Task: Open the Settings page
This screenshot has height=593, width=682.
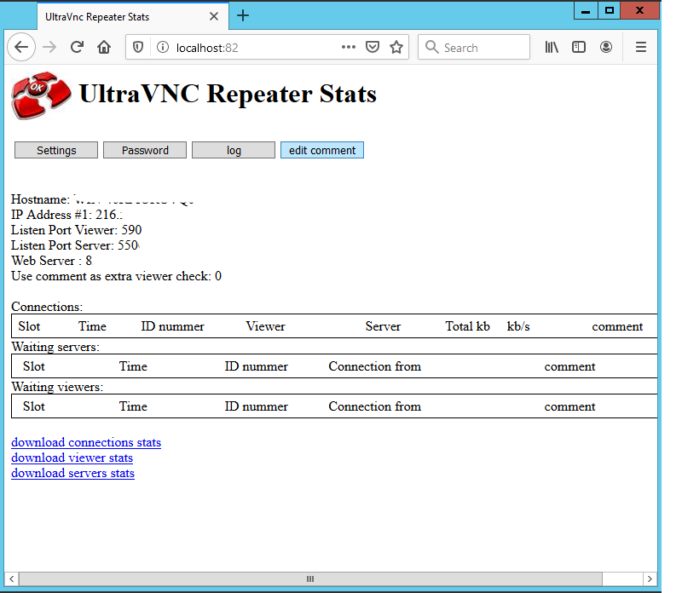Action: click(x=56, y=151)
